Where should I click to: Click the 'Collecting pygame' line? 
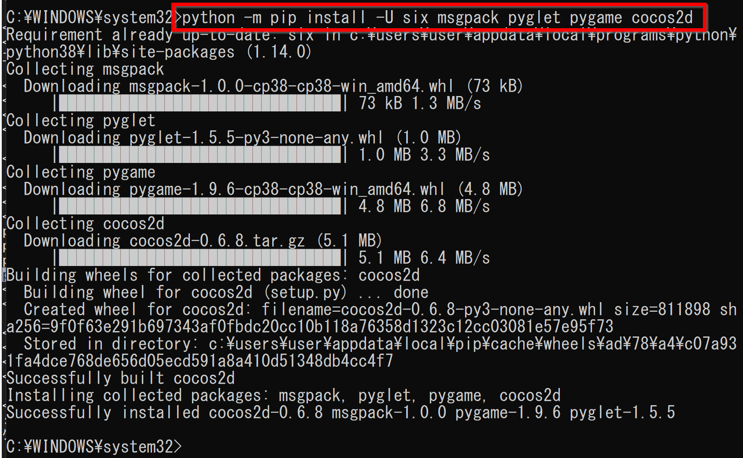point(81,172)
